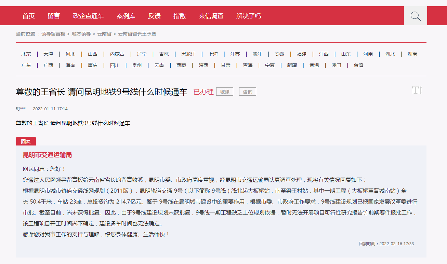The image size is (447, 264).
Task: Open 解决了吗 in the navigation bar
Action: pos(249,16)
